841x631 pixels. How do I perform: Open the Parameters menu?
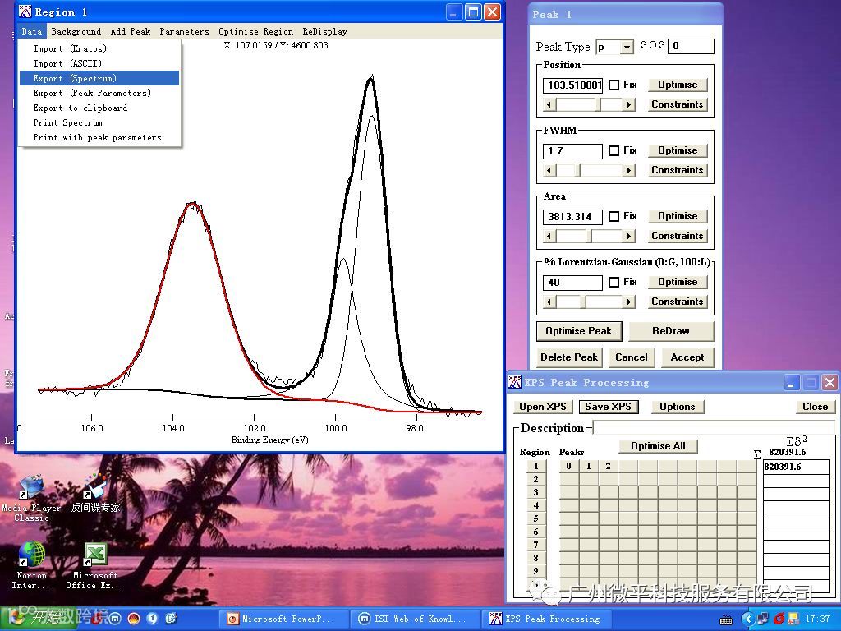184,31
